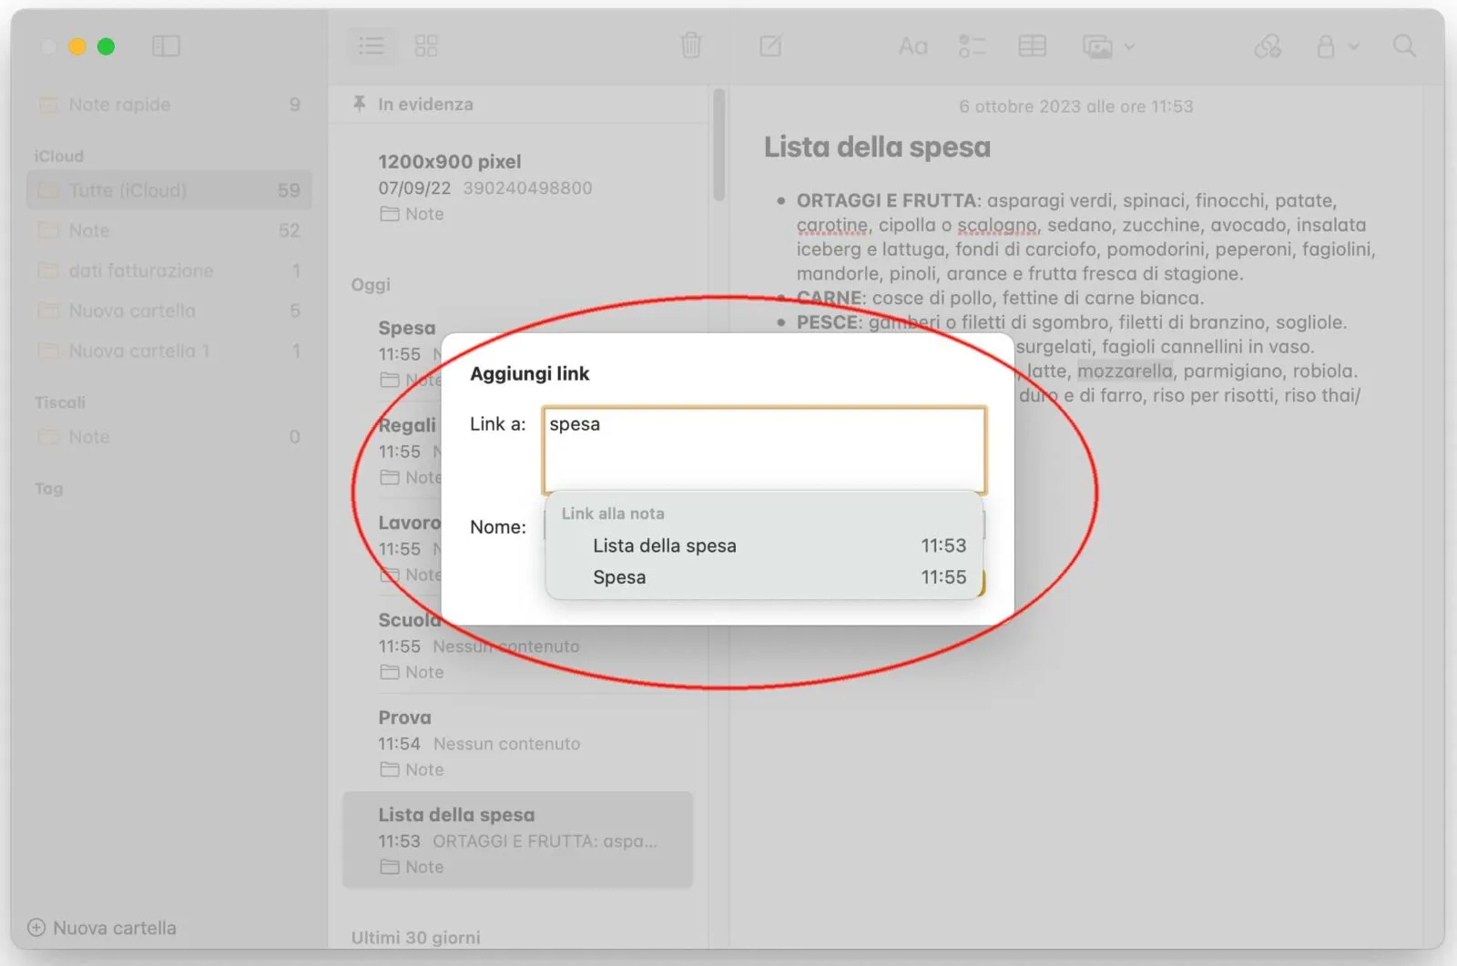This screenshot has height=966, width=1457.
Task: Move the note to the trash
Action: [691, 46]
